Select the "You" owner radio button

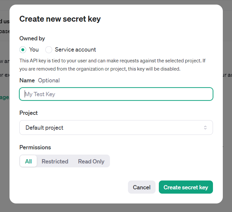pyautogui.click(x=23, y=50)
